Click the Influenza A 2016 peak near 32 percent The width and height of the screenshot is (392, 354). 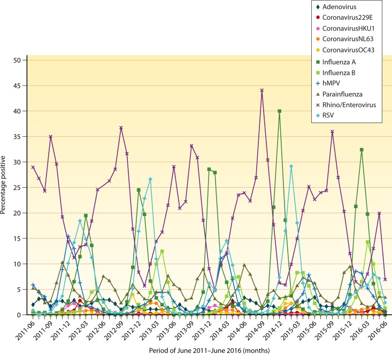click(x=362, y=150)
